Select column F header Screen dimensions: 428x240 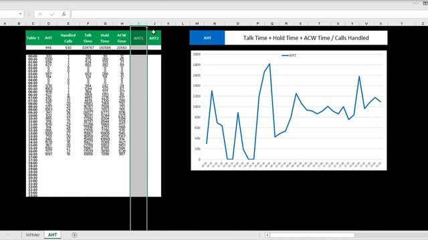[x=88, y=24]
